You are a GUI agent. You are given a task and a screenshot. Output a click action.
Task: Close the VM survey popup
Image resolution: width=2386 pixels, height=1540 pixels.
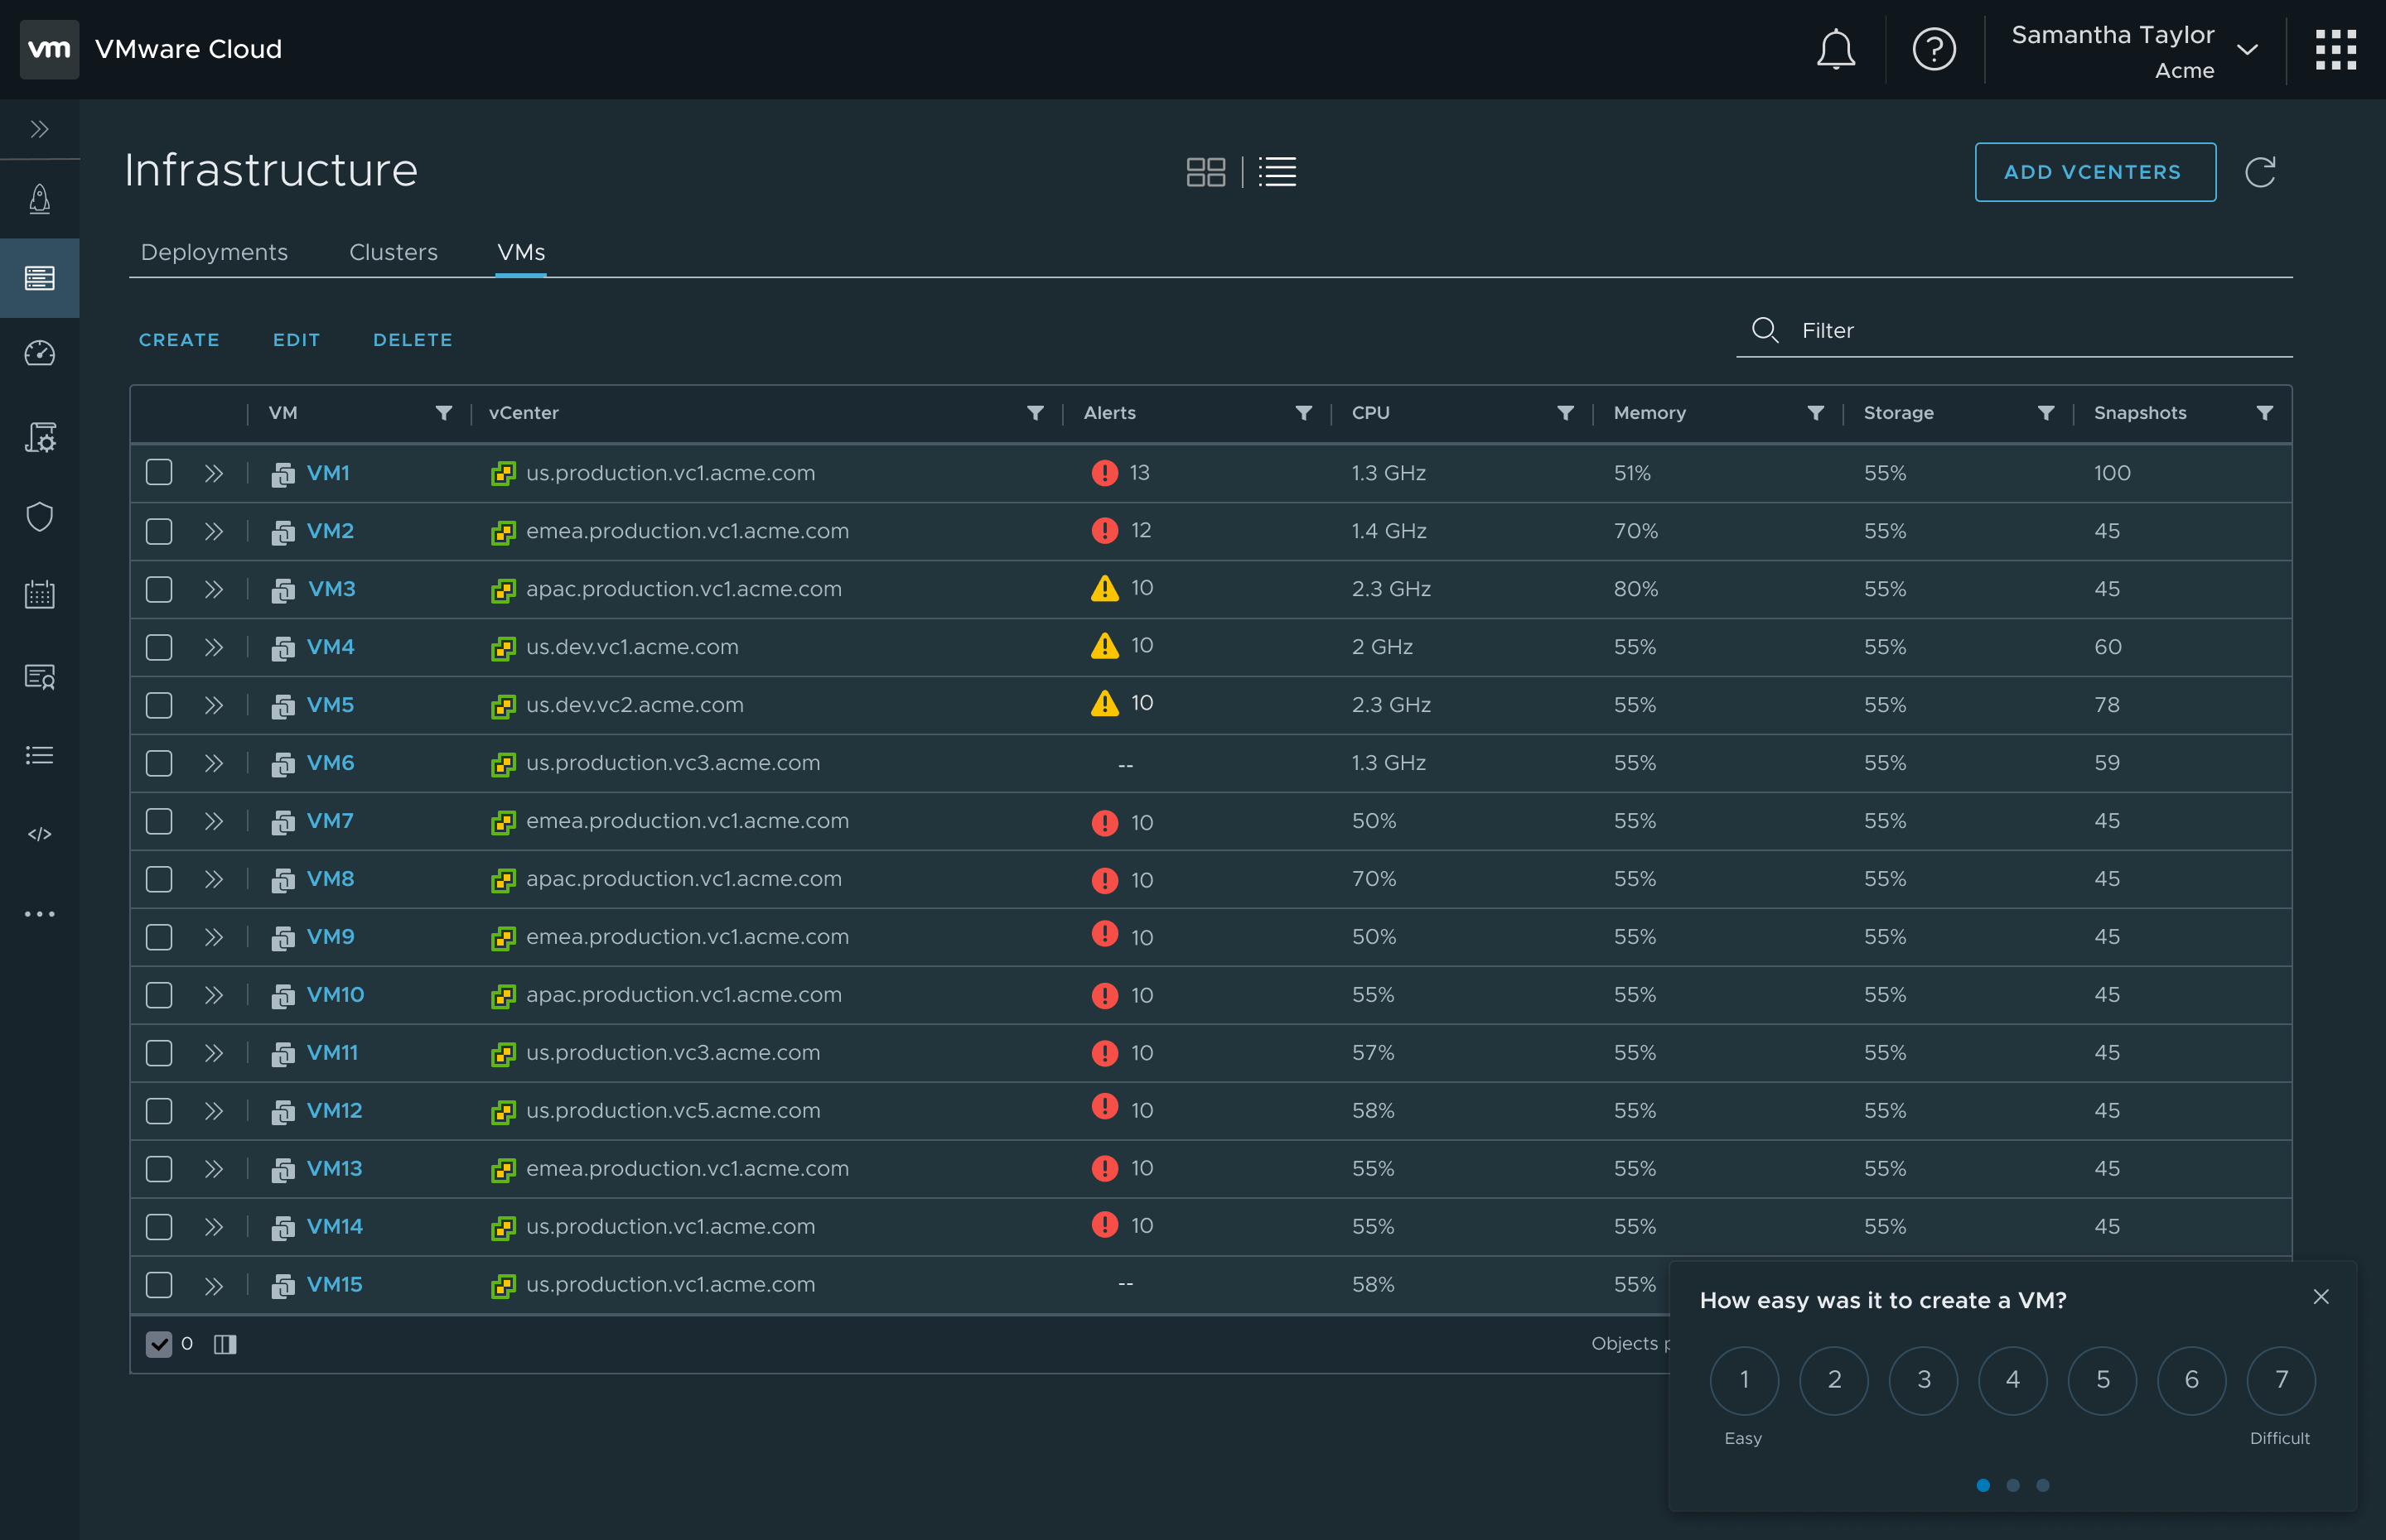point(2321,1297)
